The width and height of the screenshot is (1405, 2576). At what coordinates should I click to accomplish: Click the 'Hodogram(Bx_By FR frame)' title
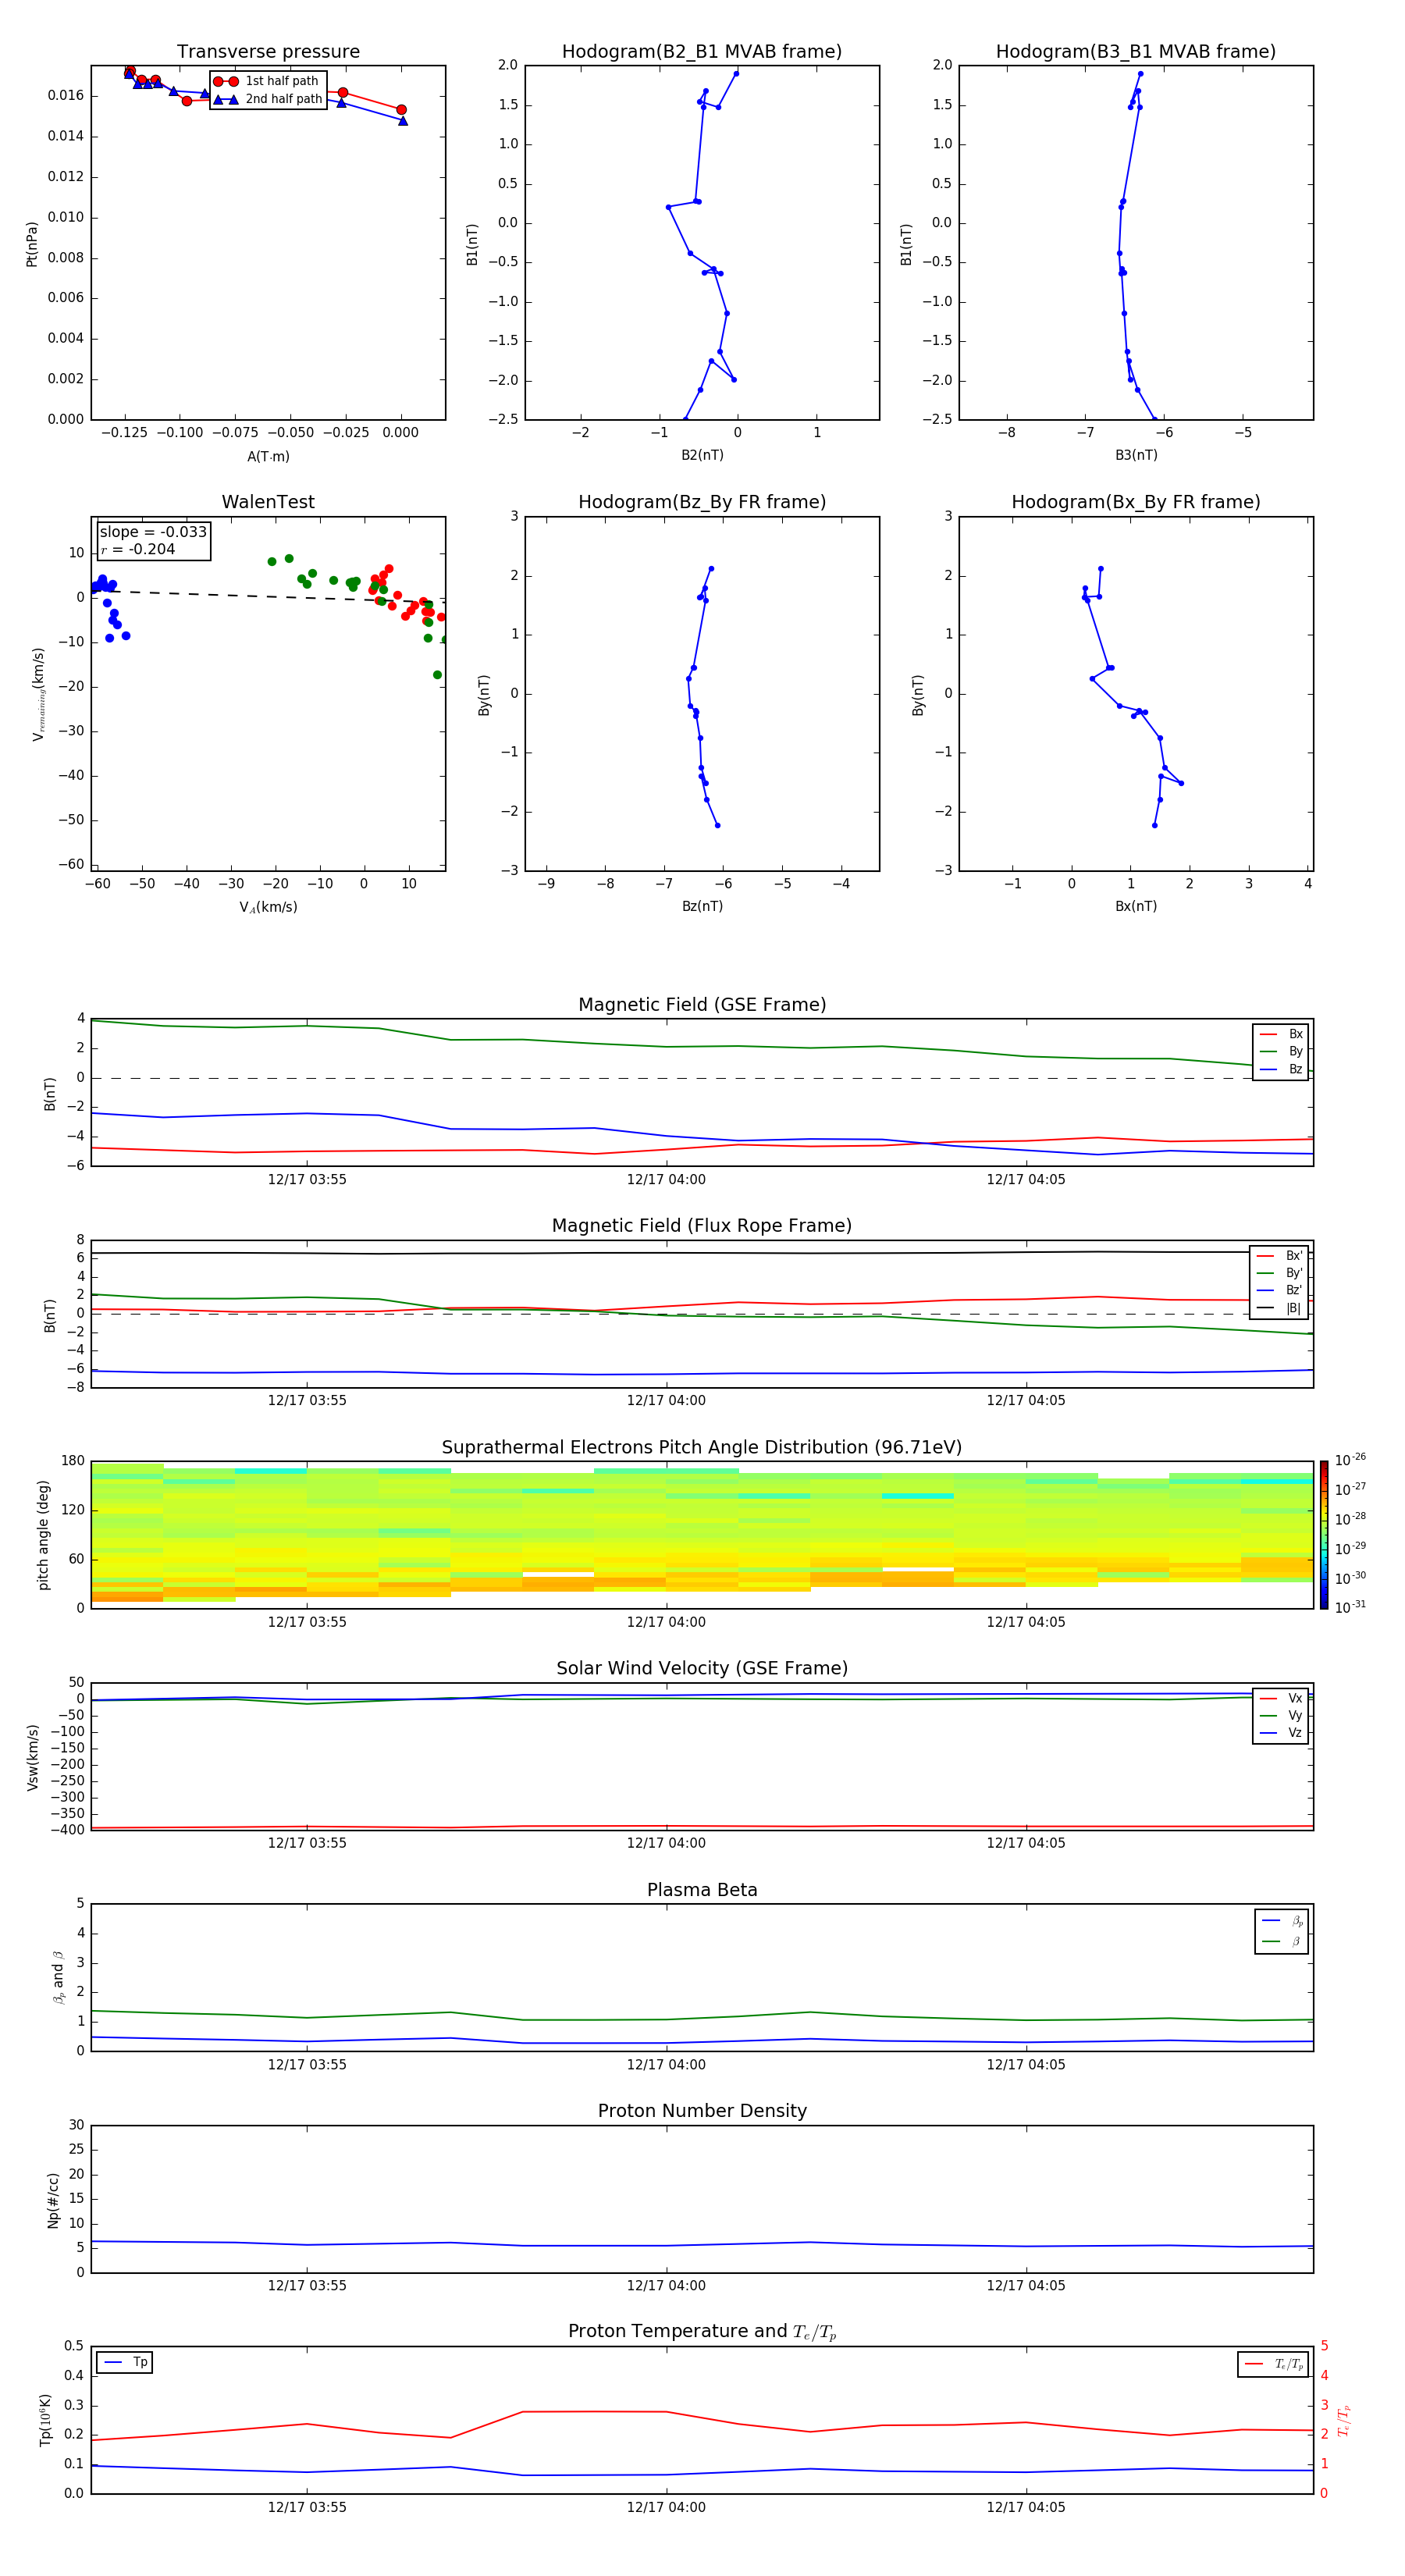tap(1136, 502)
